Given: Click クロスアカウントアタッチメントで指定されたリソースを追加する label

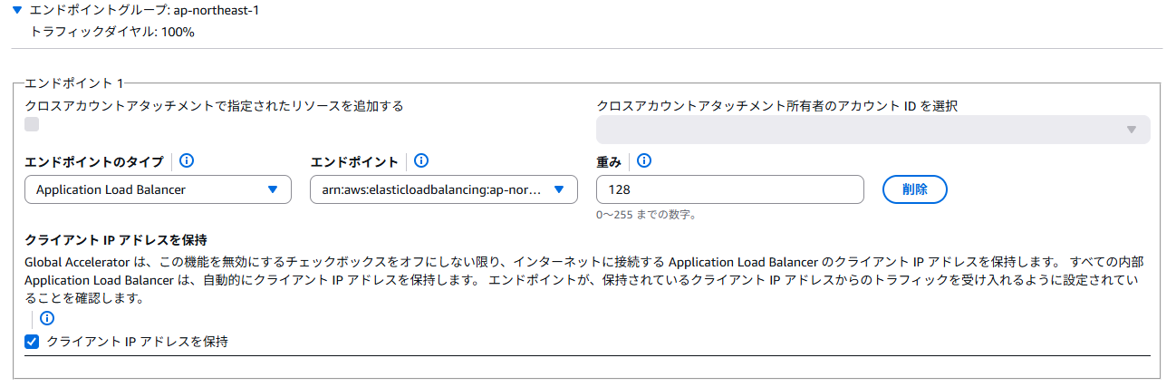Looking at the screenshot, I should [214, 105].
